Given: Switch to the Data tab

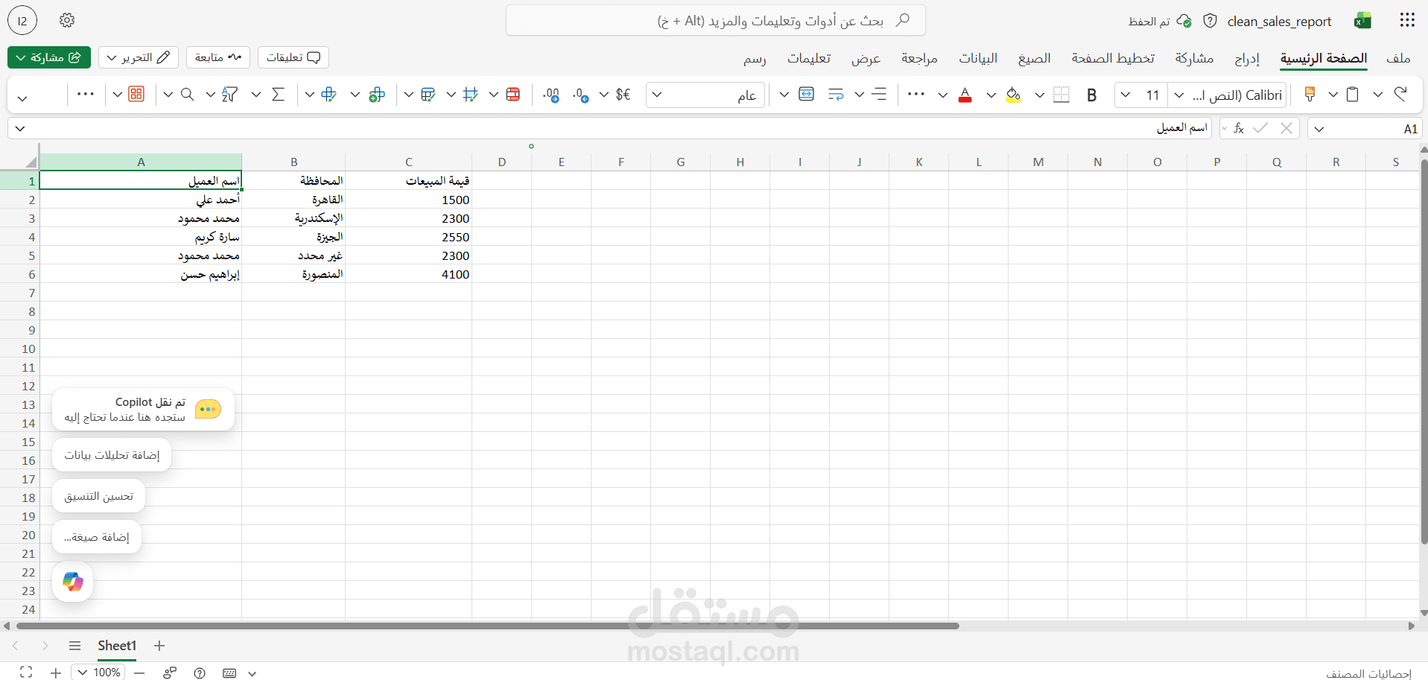Looking at the screenshot, I should 978,58.
